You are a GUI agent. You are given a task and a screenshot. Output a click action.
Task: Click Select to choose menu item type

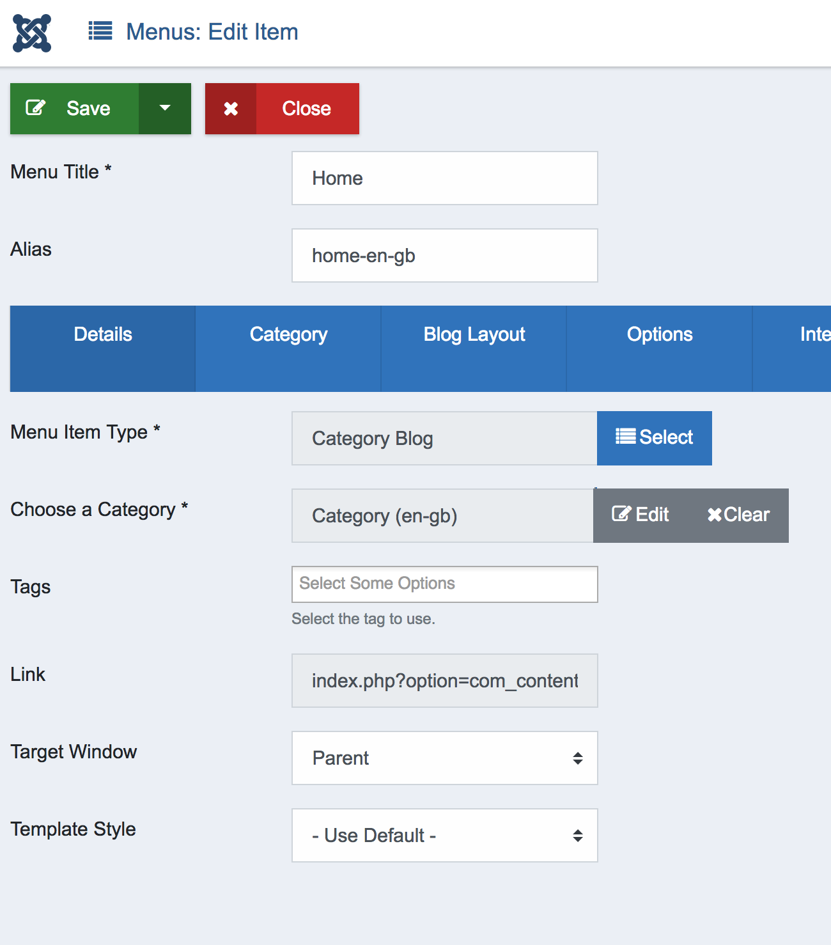655,438
